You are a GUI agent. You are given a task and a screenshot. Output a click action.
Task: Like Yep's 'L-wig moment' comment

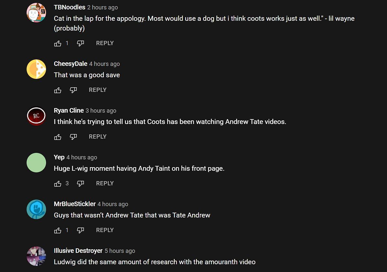pyautogui.click(x=58, y=183)
